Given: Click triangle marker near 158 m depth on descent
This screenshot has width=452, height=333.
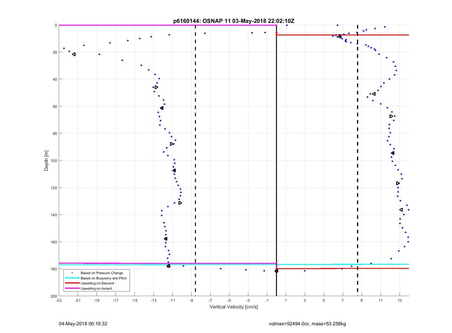Looking at the screenshot, I should point(165,239).
